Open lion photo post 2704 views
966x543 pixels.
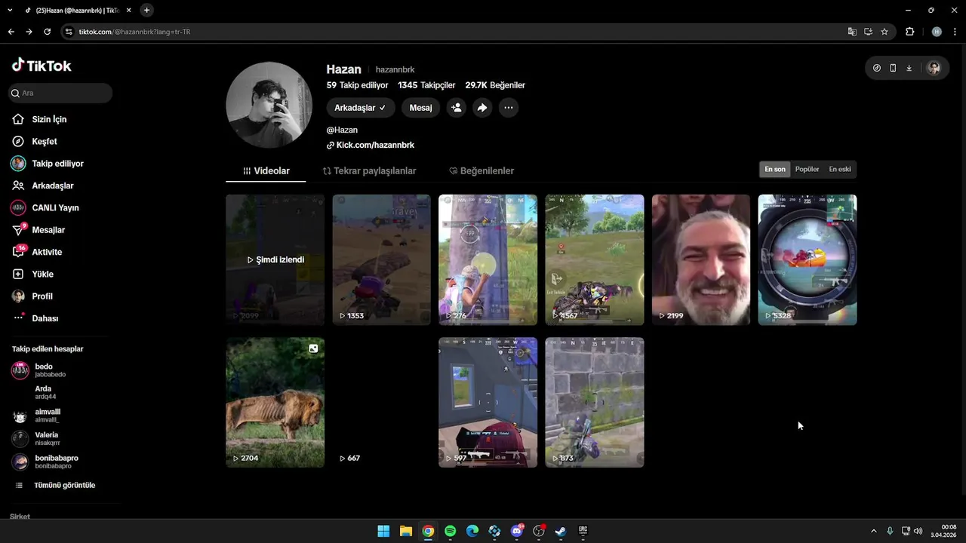(275, 402)
